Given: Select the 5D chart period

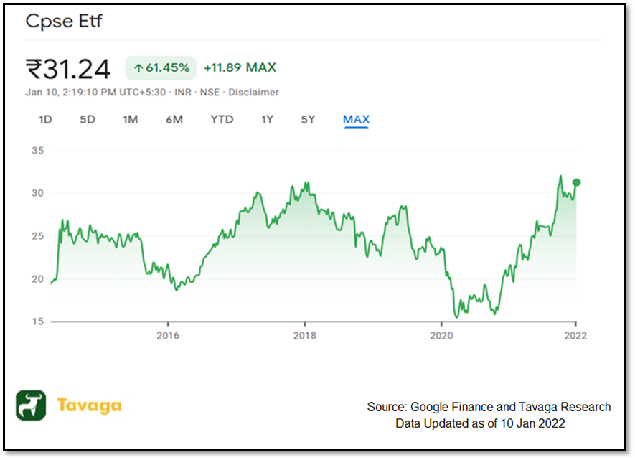Looking at the screenshot, I should 87,120.
